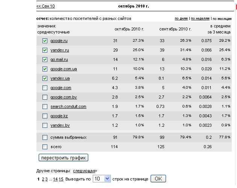The height and width of the screenshot is (188, 237).
Task: Open the google.com.ua site link
Action: tap(63, 69)
